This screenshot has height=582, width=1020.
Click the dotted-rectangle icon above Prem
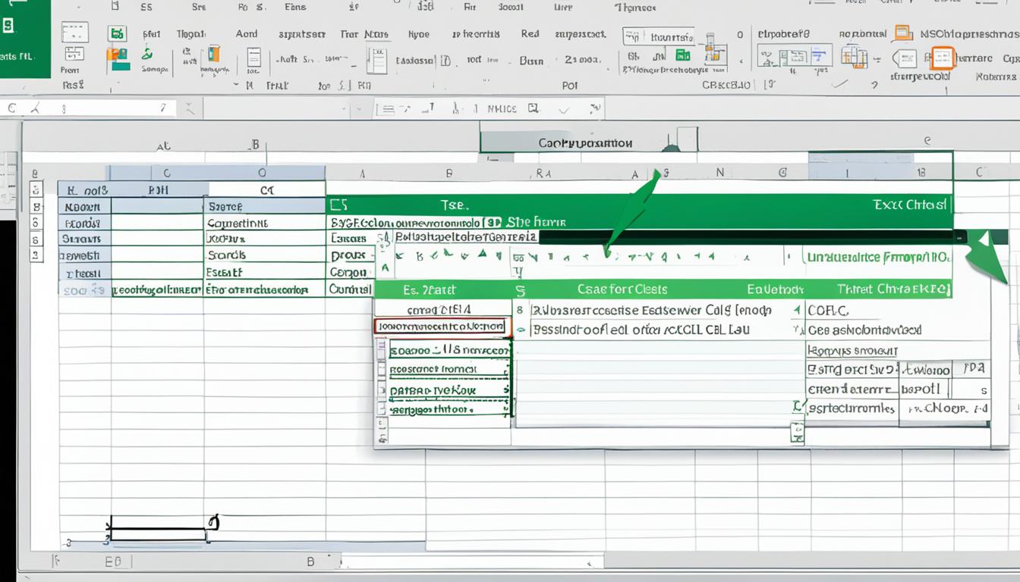(74, 33)
